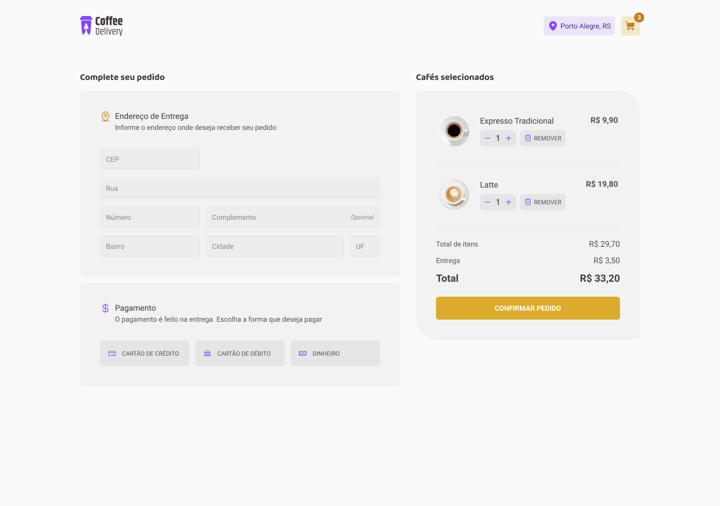Viewport: 720px width, 506px height.
Task: Click the CEP input field
Action: [x=149, y=159]
